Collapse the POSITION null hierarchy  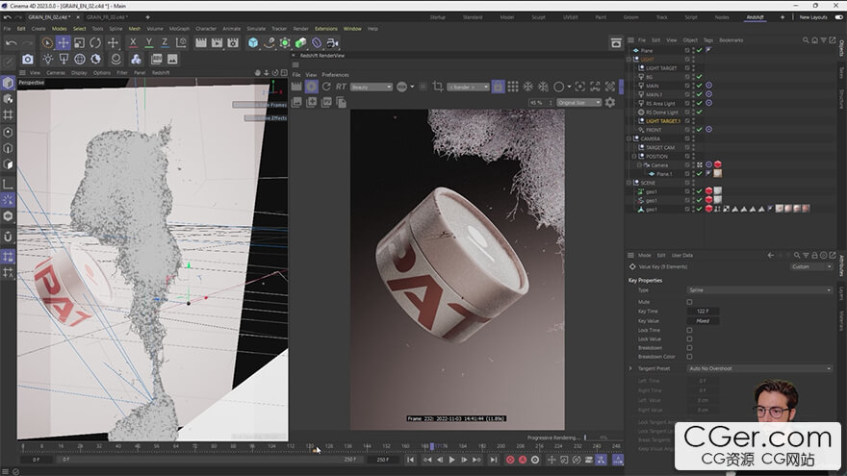634,157
